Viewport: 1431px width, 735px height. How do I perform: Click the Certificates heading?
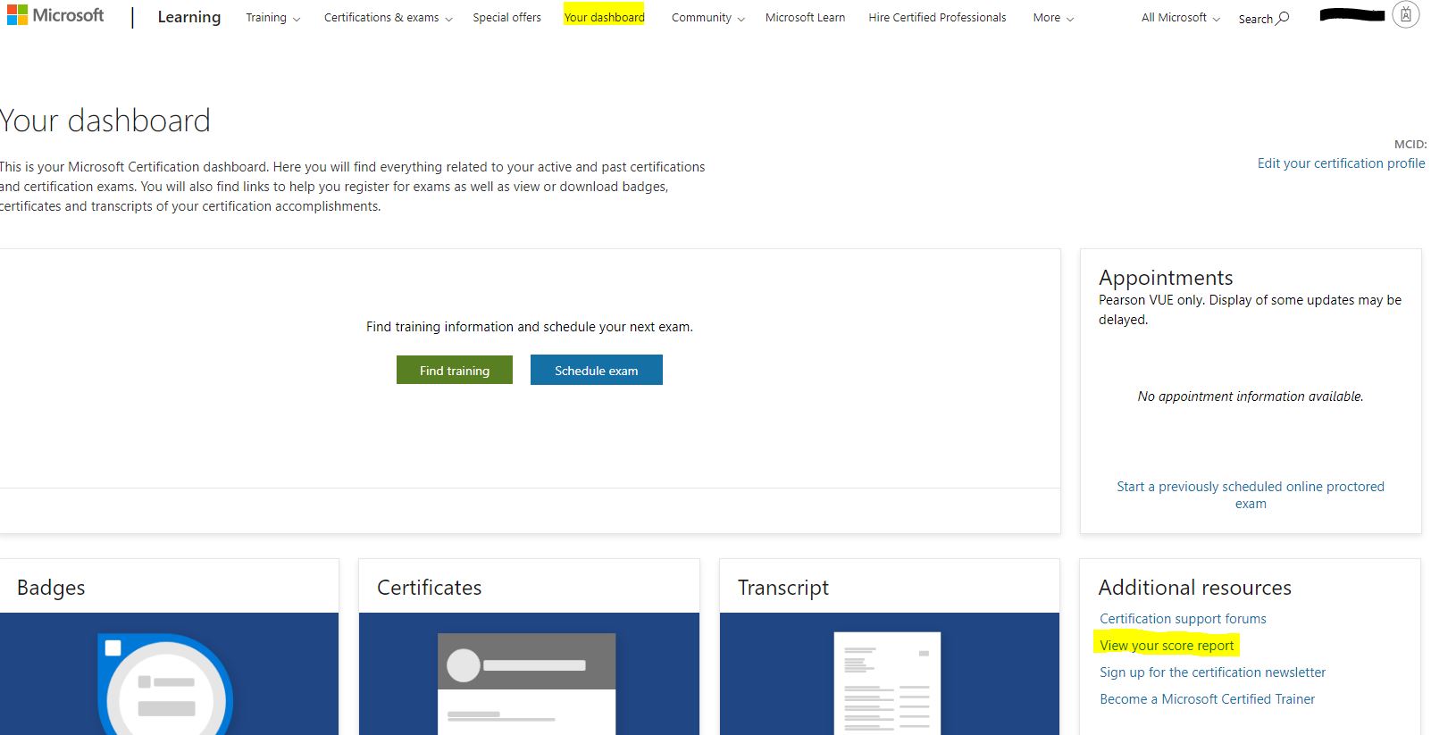click(x=429, y=588)
